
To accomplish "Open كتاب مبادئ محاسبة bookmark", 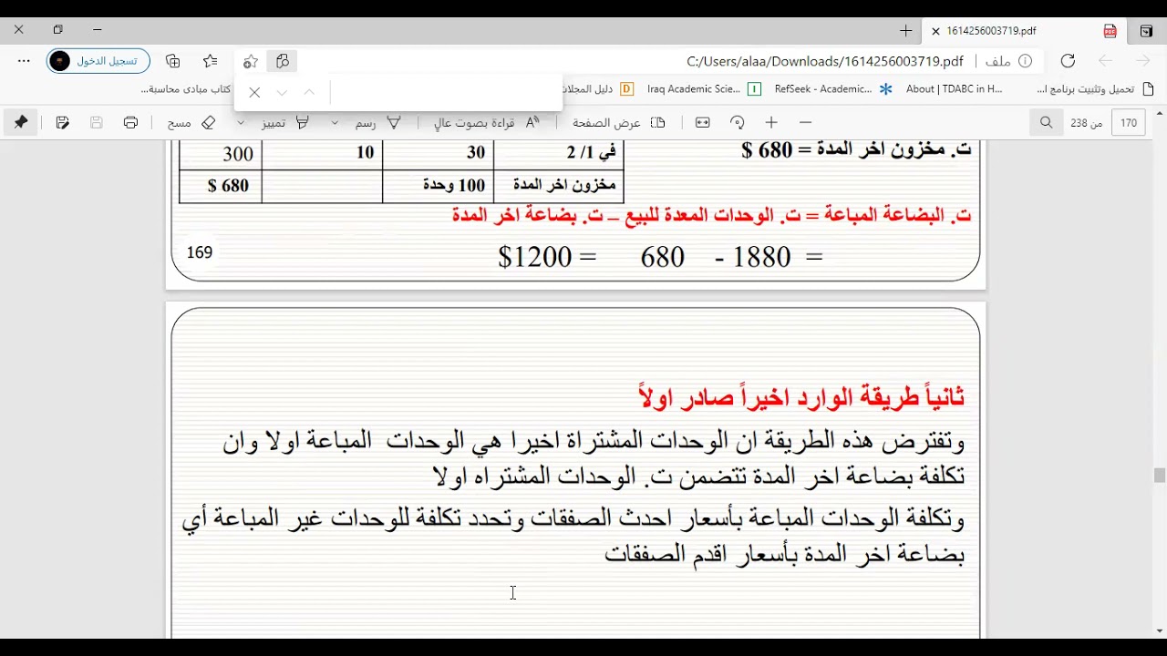I will (x=186, y=89).
